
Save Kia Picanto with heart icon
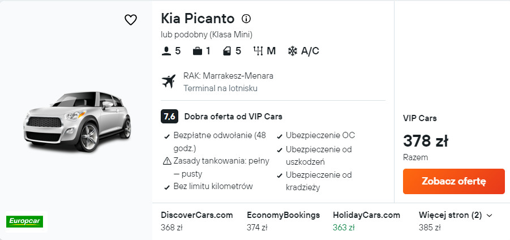click(x=131, y=20)
